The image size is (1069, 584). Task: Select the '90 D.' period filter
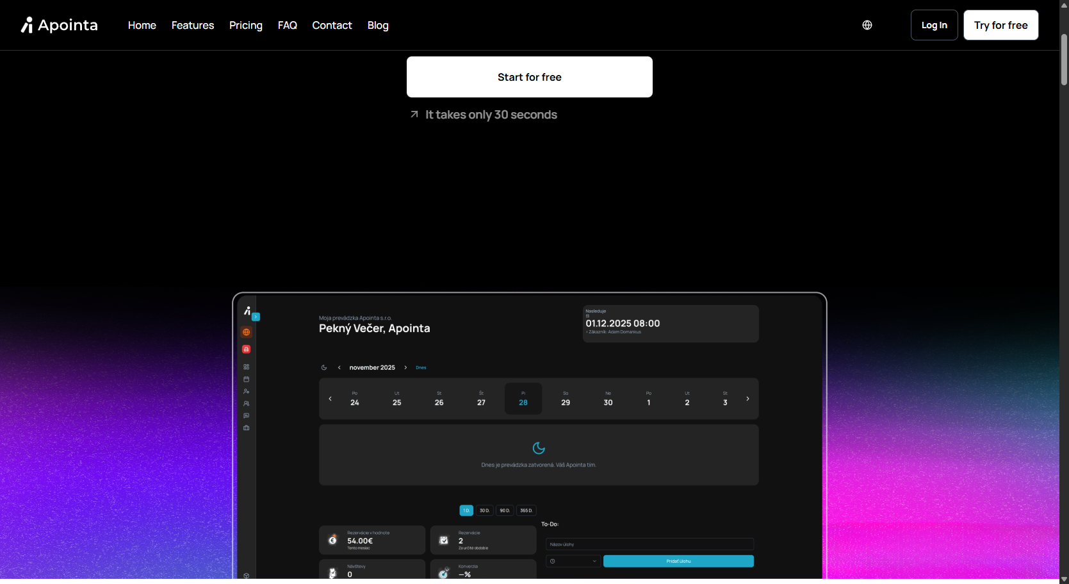click(505, 510)
